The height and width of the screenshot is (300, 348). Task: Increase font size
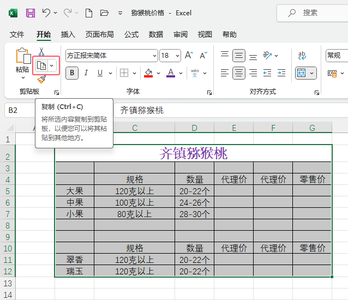coord(189,55)
